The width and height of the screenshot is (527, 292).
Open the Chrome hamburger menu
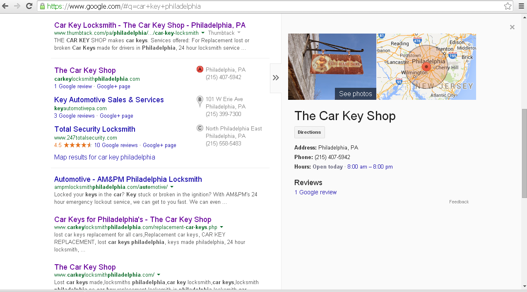coord(521,6)
